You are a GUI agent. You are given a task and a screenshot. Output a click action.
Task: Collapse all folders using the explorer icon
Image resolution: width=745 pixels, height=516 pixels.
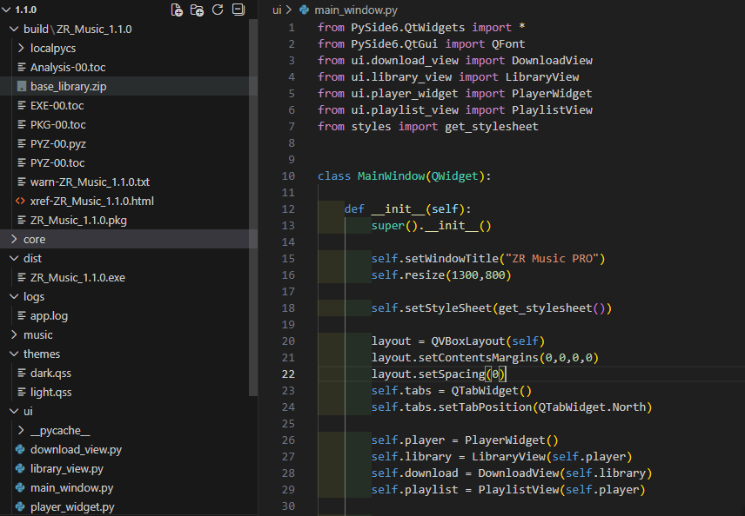tap(238, 10)
